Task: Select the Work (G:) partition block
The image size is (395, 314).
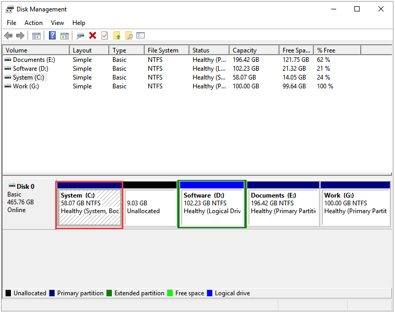Action: click(x=355, y=204)
